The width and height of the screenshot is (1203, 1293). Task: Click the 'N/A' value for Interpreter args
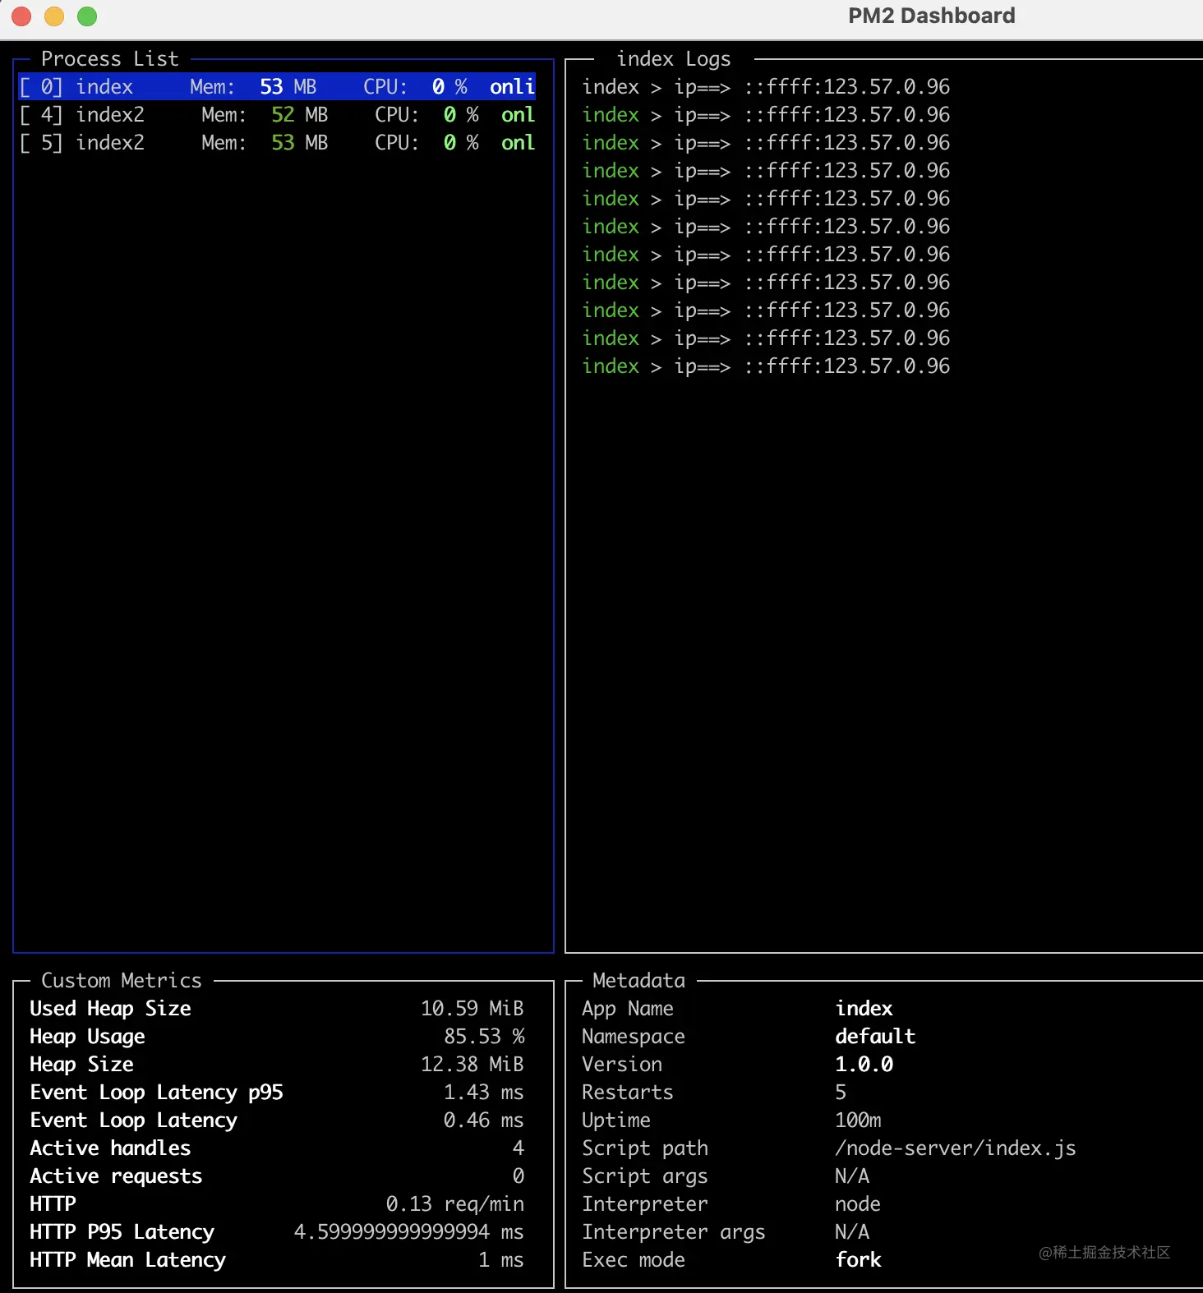(852, 1232)
